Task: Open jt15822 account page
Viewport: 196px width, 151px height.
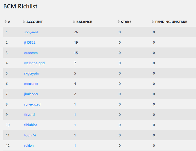Action: coord(30,42)
